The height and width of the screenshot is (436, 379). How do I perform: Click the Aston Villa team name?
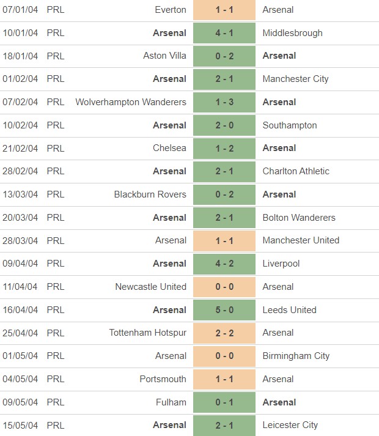(165, 56)
